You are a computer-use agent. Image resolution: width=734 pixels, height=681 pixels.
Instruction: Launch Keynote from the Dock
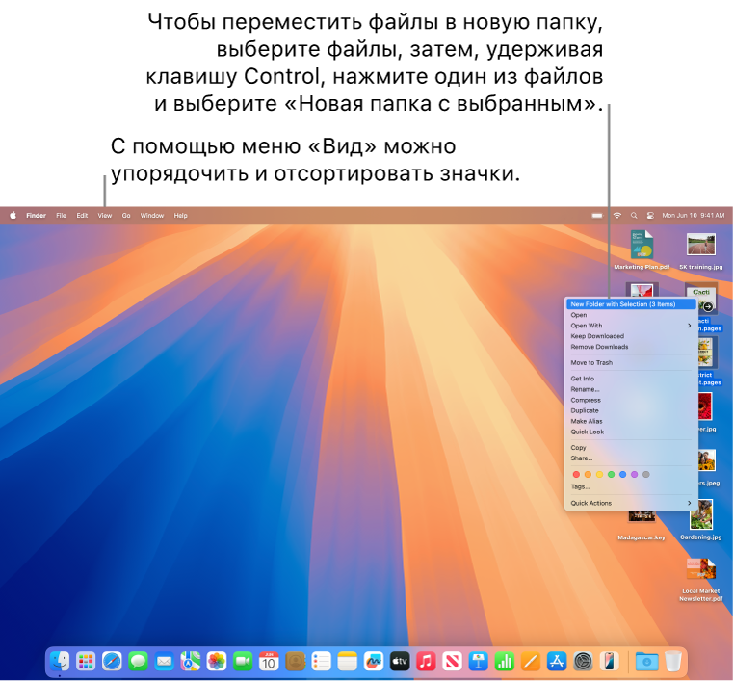point(478,662)
